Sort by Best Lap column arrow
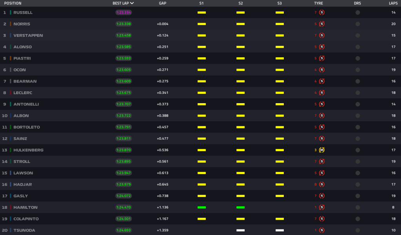The image size is (401, 235). [132, 3]
